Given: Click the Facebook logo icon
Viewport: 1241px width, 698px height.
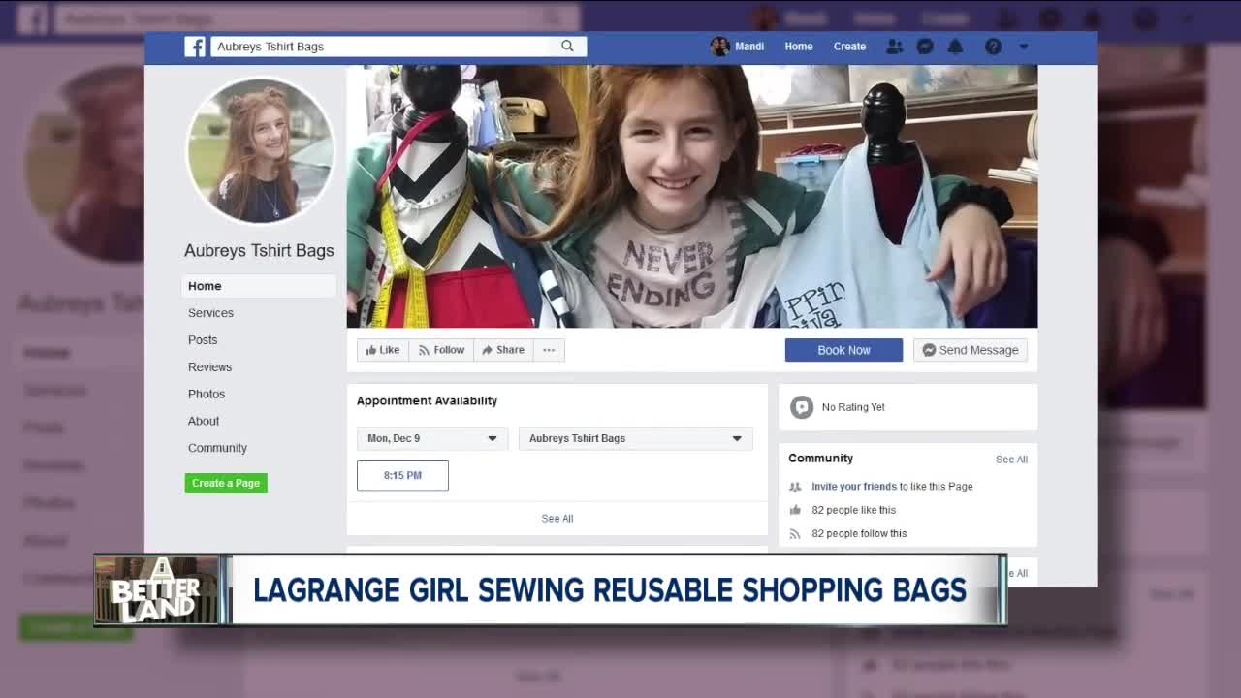Looking at the screenshot, I should [x=195, y=47].
